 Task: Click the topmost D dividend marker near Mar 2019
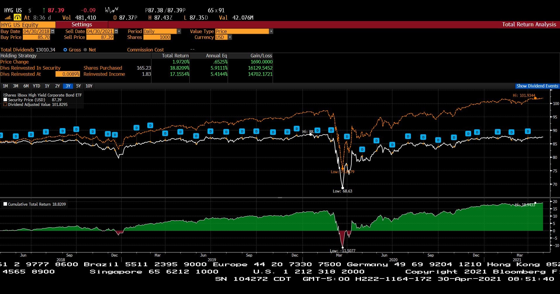150,125
